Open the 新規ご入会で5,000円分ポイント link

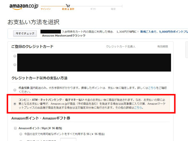[164, 32]
